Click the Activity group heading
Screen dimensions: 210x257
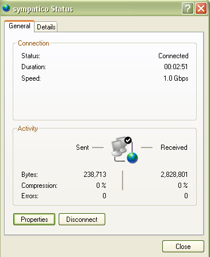click(28, 128)
